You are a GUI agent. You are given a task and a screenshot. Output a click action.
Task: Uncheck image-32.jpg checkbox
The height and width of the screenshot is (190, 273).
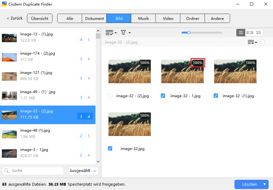coord(110,148)
